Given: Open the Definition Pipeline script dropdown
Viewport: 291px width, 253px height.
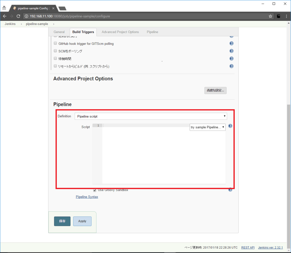Looking at the screenshot, I should (151, 116).
